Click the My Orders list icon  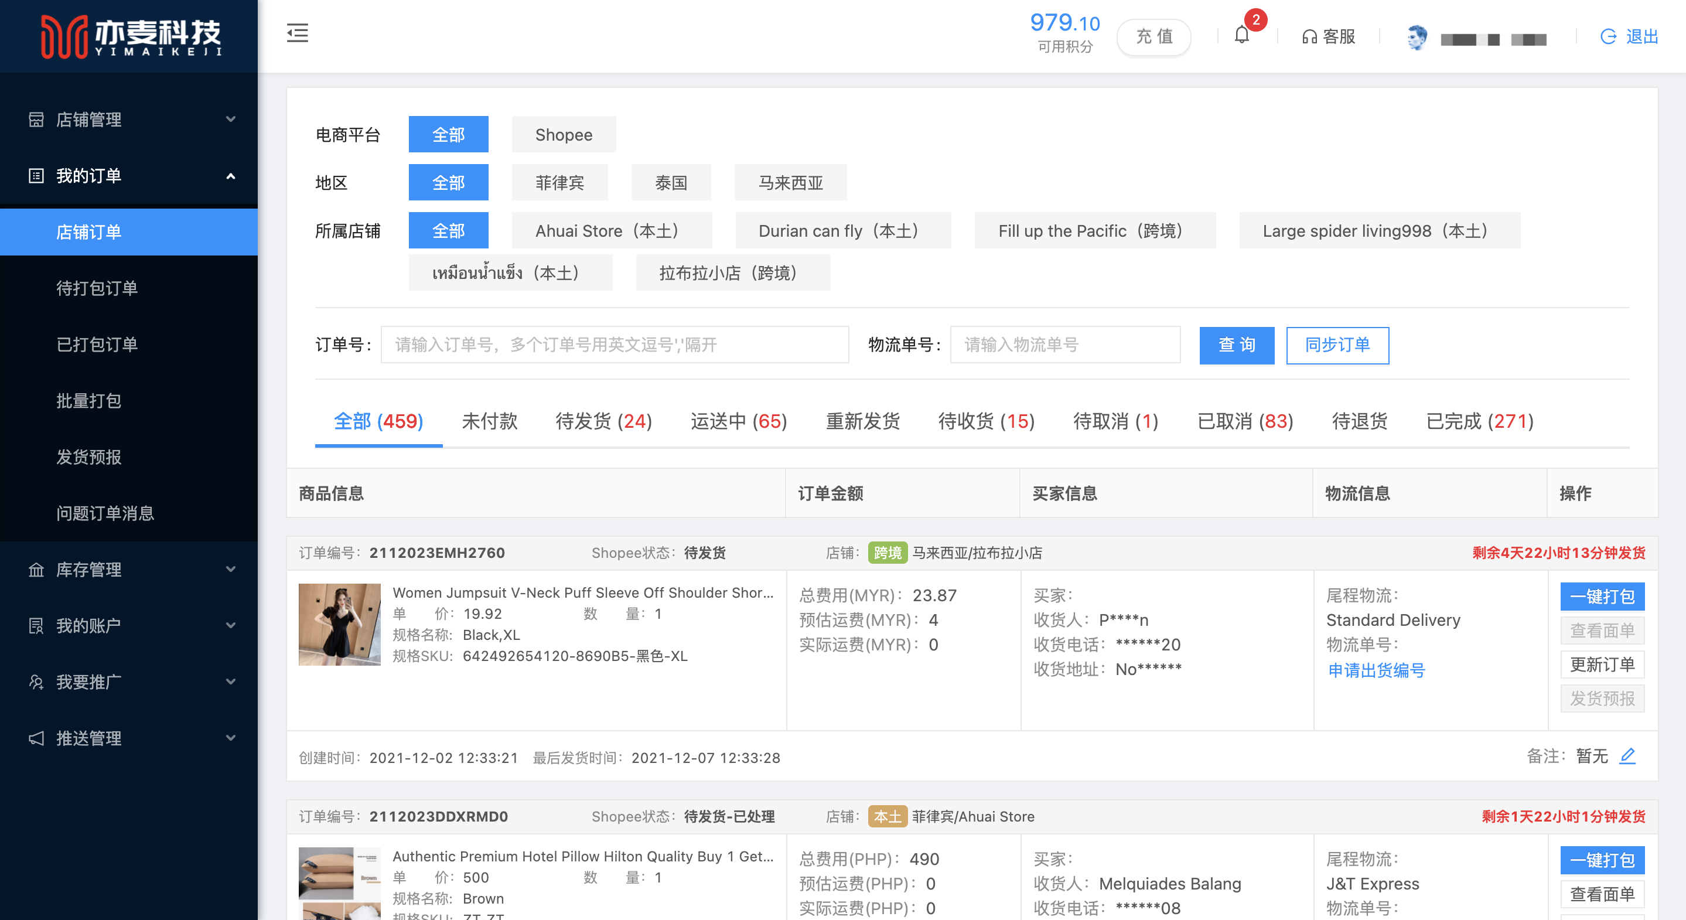36,175
